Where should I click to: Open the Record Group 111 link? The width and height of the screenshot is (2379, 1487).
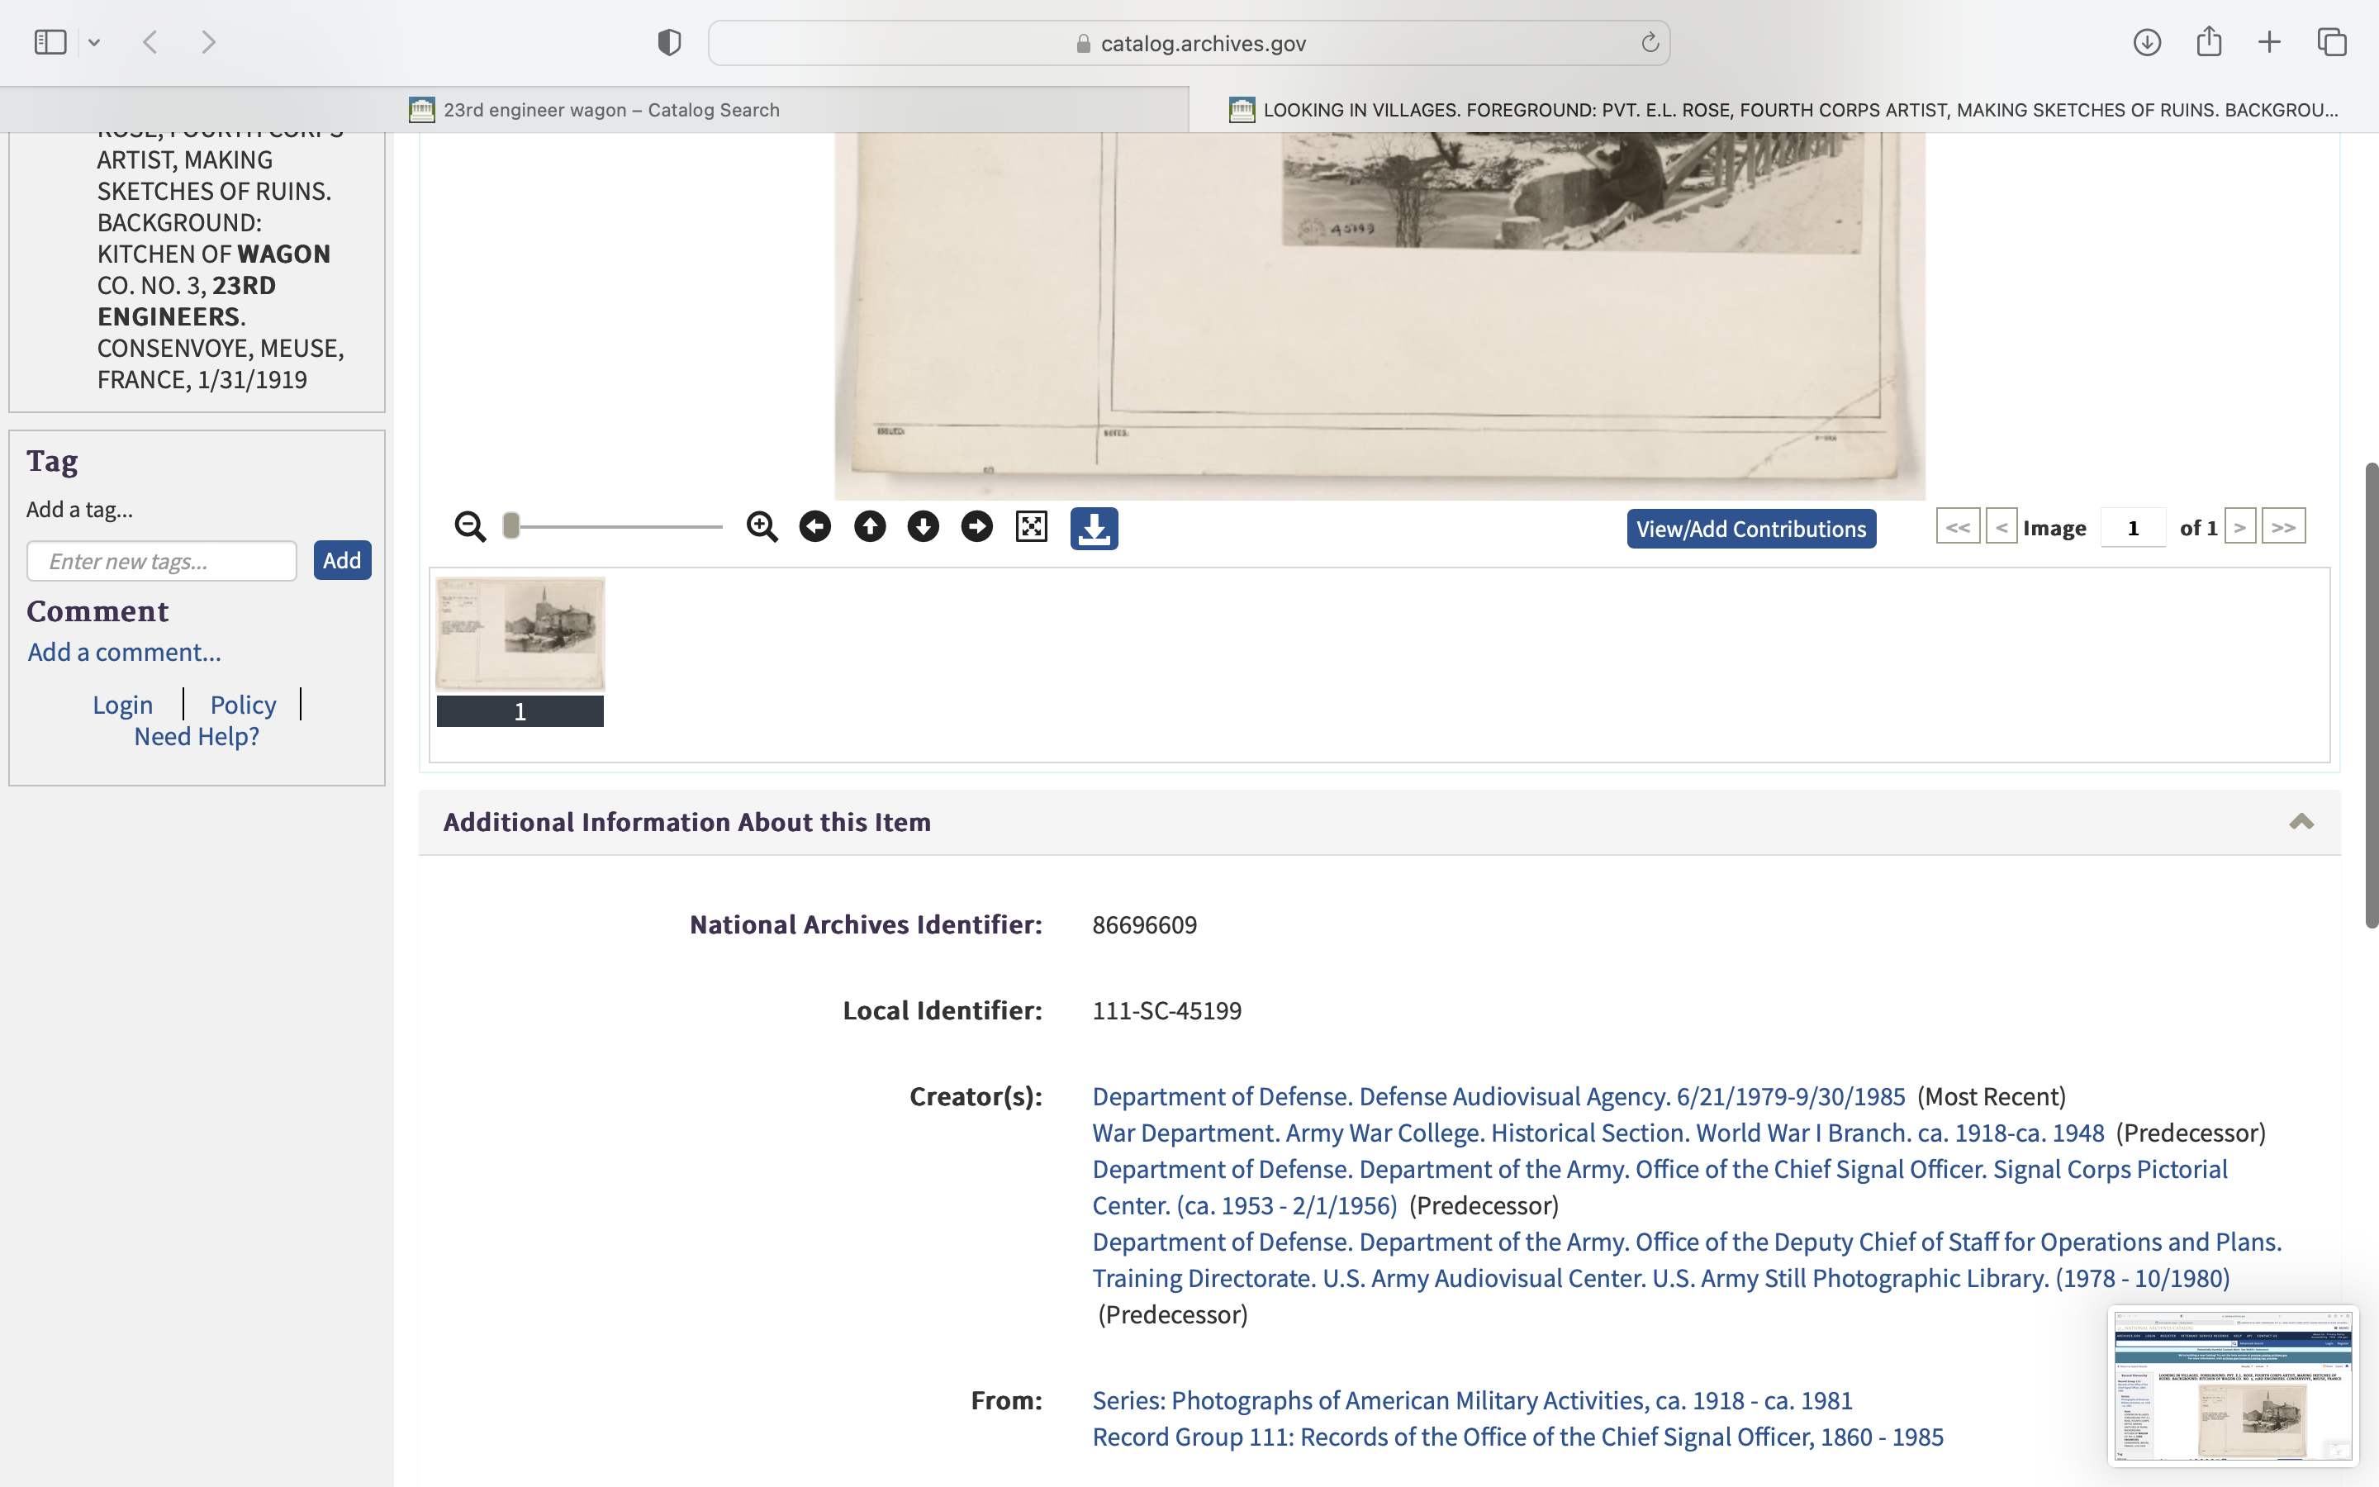tap(1517, 1437)
